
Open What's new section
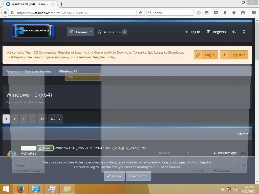pyautogui.click(x=109, y=32)
